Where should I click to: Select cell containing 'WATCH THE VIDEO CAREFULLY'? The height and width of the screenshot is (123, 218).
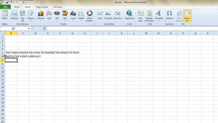tap(11, 56)
